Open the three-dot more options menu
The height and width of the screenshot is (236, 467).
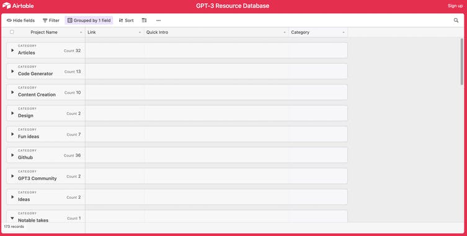tap(158, 20)
